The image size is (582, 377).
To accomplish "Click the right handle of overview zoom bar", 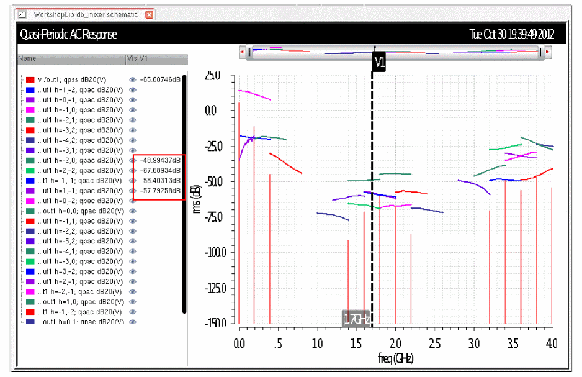I will click(x=541, y=52).
